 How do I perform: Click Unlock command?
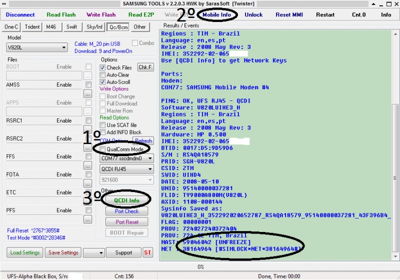coord(253,15)
